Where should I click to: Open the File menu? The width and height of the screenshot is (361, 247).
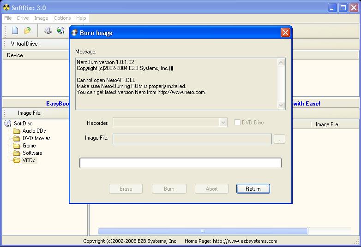point(8,18)
